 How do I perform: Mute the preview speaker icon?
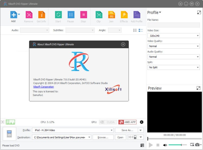165,145
